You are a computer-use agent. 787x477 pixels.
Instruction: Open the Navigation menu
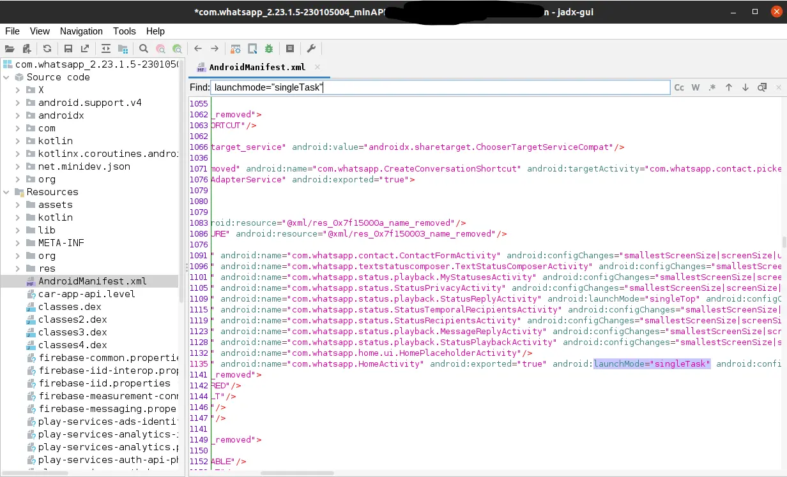click(81, 31)
